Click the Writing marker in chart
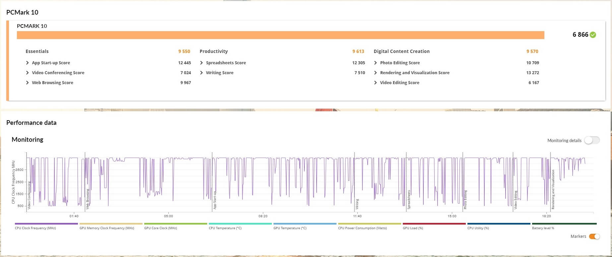612x257 pixels. click(357, 204)
